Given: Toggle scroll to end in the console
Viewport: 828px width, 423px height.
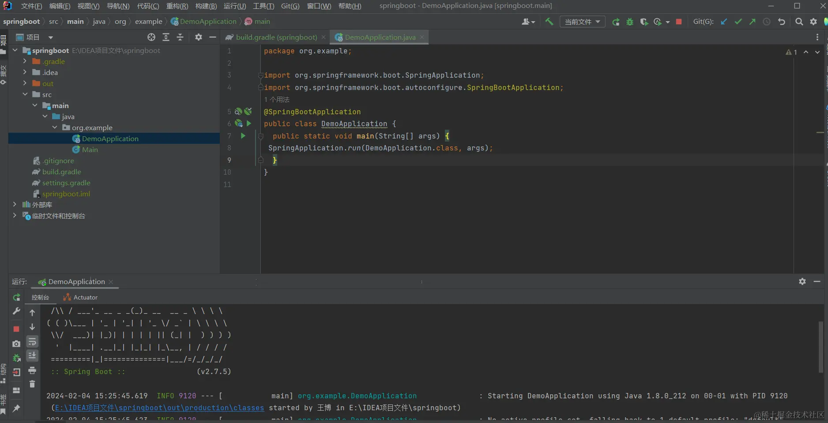Looking at the screenshot, I should [32, 356].
